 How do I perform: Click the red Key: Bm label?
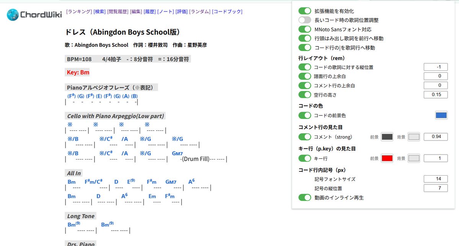click(78, 72)
